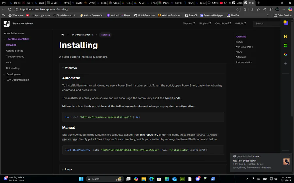The image size is (294, 183).
Task: Collapse User Documentation in the sidebar
Action: point(4,39)
